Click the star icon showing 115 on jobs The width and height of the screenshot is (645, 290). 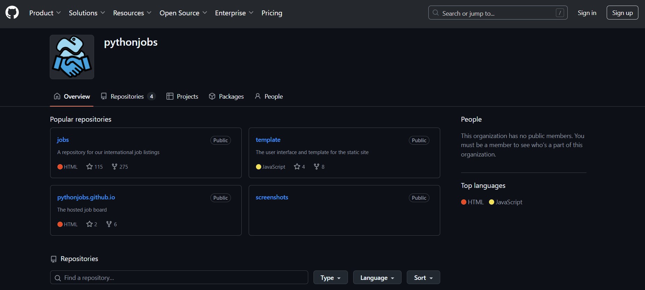[90, 167]
